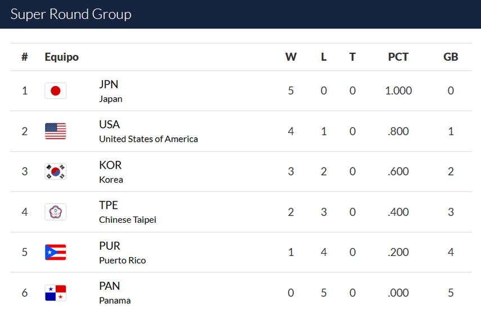The height and width of the screenshot is (315, 481).
Task: Select the PUR team abbreviation
Action: click(x=110, y=246)
